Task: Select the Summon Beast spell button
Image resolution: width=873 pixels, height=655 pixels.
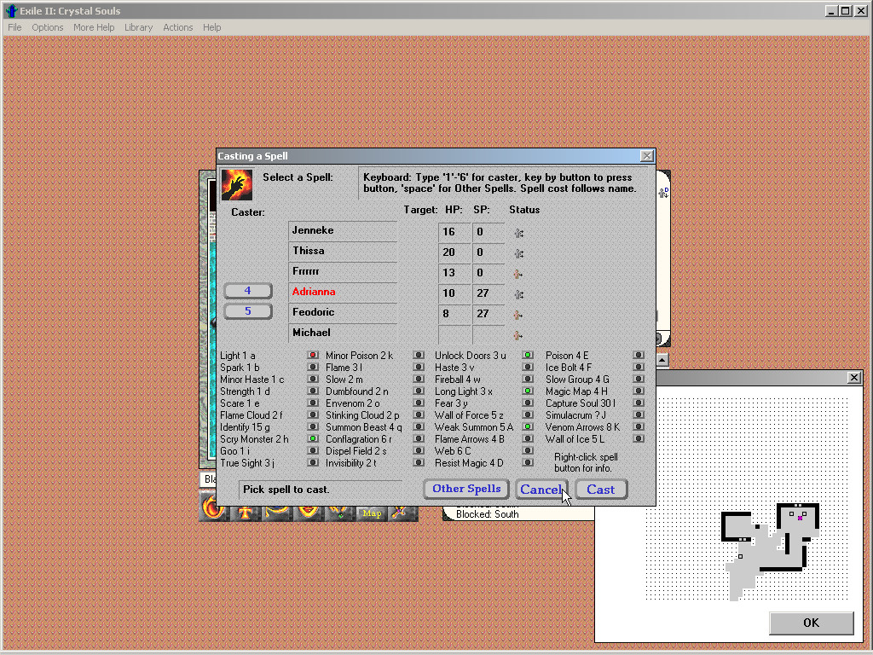Action: point(419,427)
